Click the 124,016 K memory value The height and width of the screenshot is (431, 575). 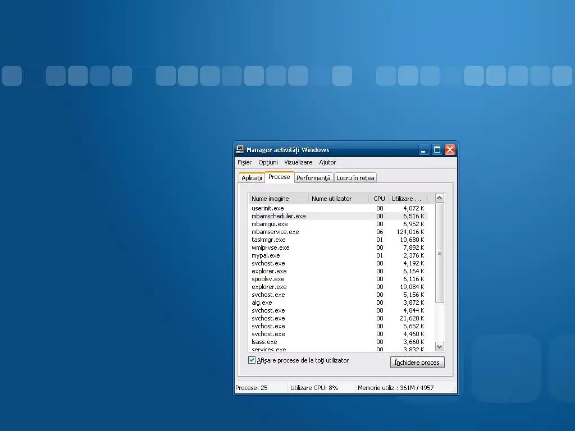(x=410, y=232)
